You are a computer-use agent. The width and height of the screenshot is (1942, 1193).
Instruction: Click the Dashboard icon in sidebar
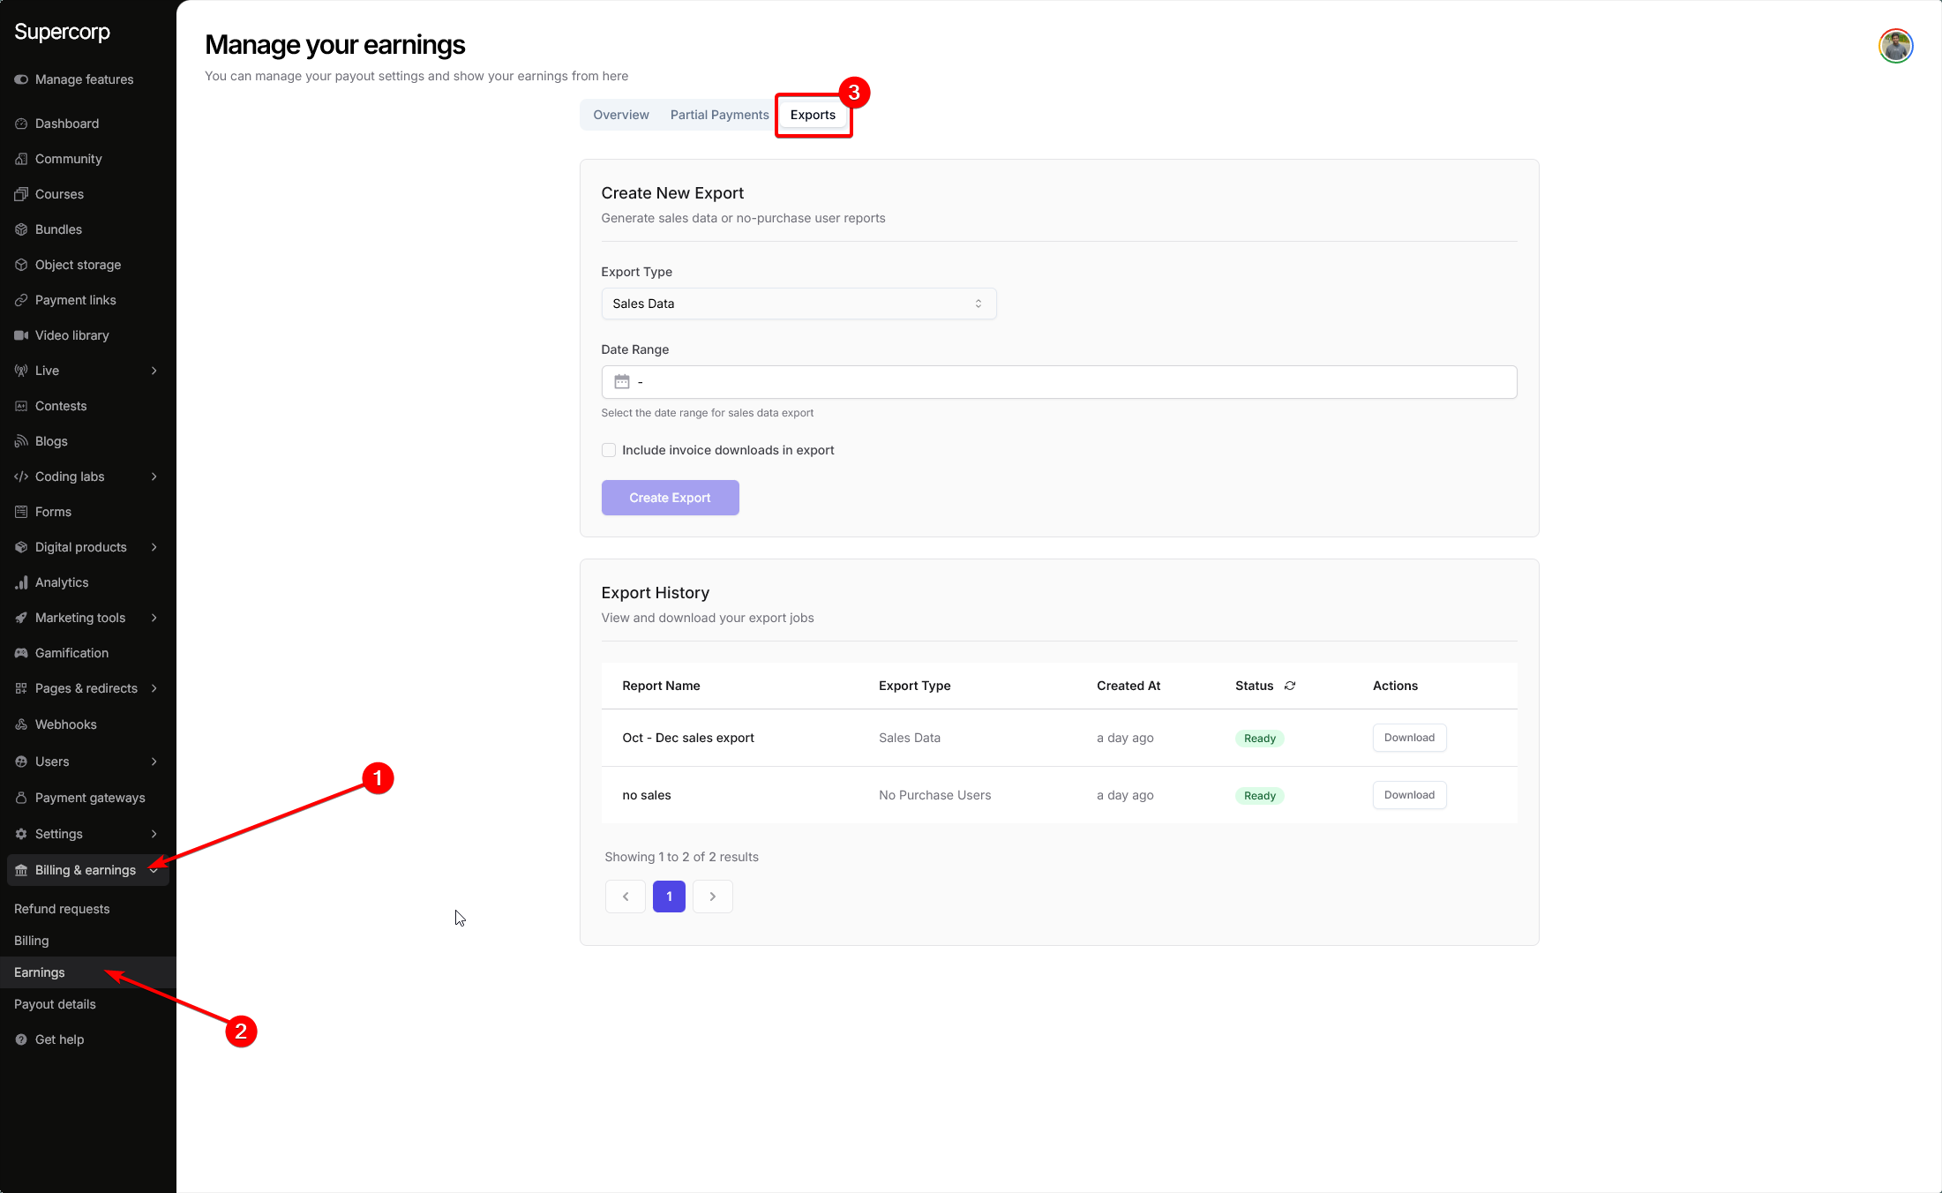coord(21,124)
